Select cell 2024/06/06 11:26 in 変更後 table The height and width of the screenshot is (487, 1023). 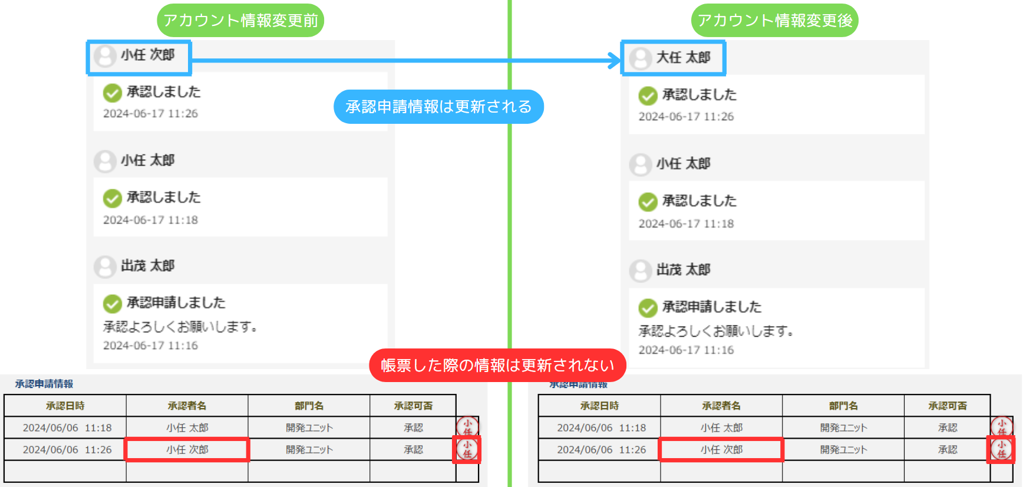[599, 449]
